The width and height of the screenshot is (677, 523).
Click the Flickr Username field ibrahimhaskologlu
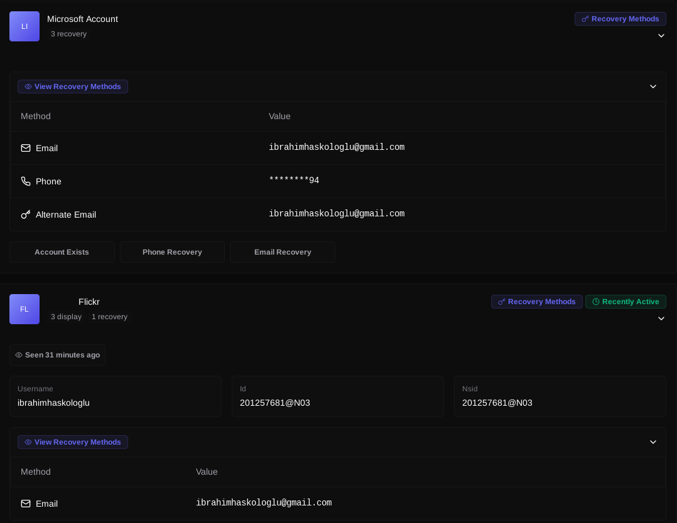click(53, 403)
